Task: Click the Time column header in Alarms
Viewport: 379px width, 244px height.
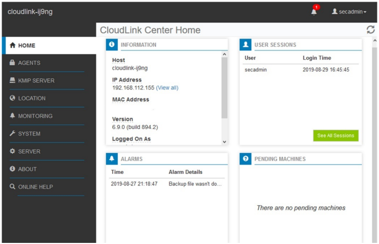Action: click(x=117, y=172)
